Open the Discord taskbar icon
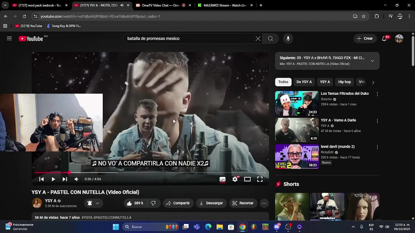Image resolution: width=415 pixels, height=233 pixels. [x=277, y=227]
